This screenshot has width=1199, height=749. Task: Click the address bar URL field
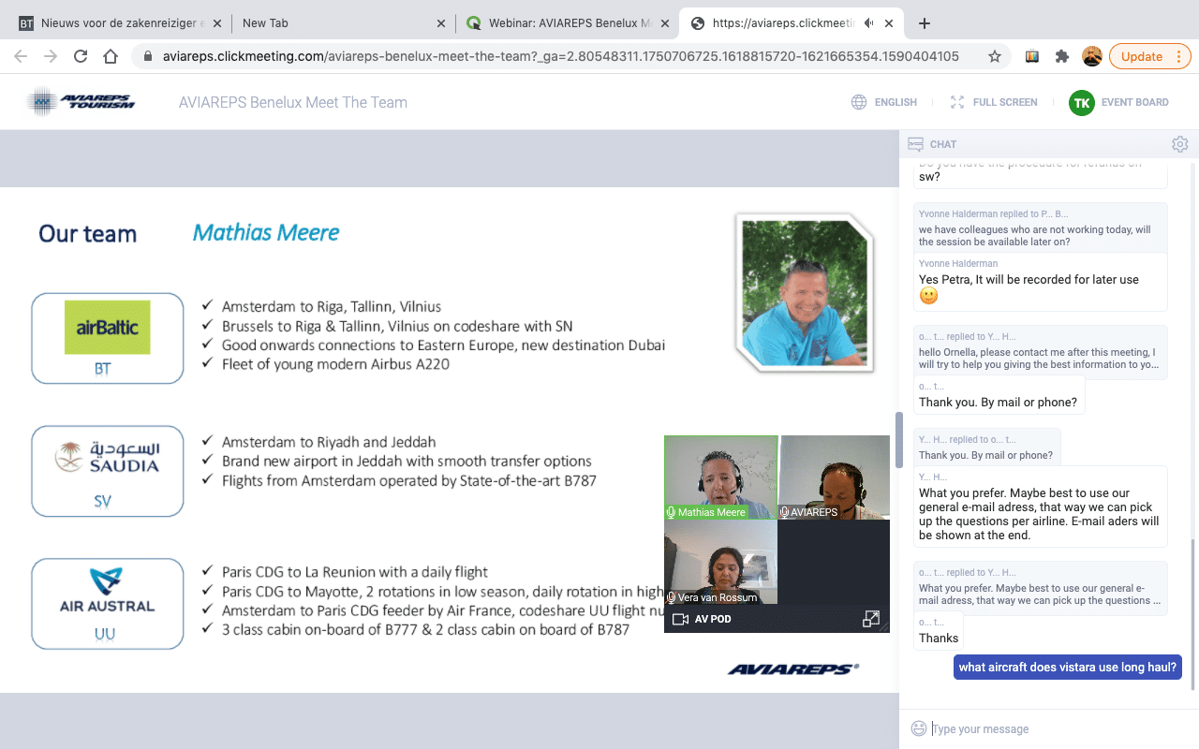560,56
